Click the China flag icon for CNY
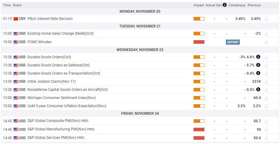 click(x=16, y=19)
